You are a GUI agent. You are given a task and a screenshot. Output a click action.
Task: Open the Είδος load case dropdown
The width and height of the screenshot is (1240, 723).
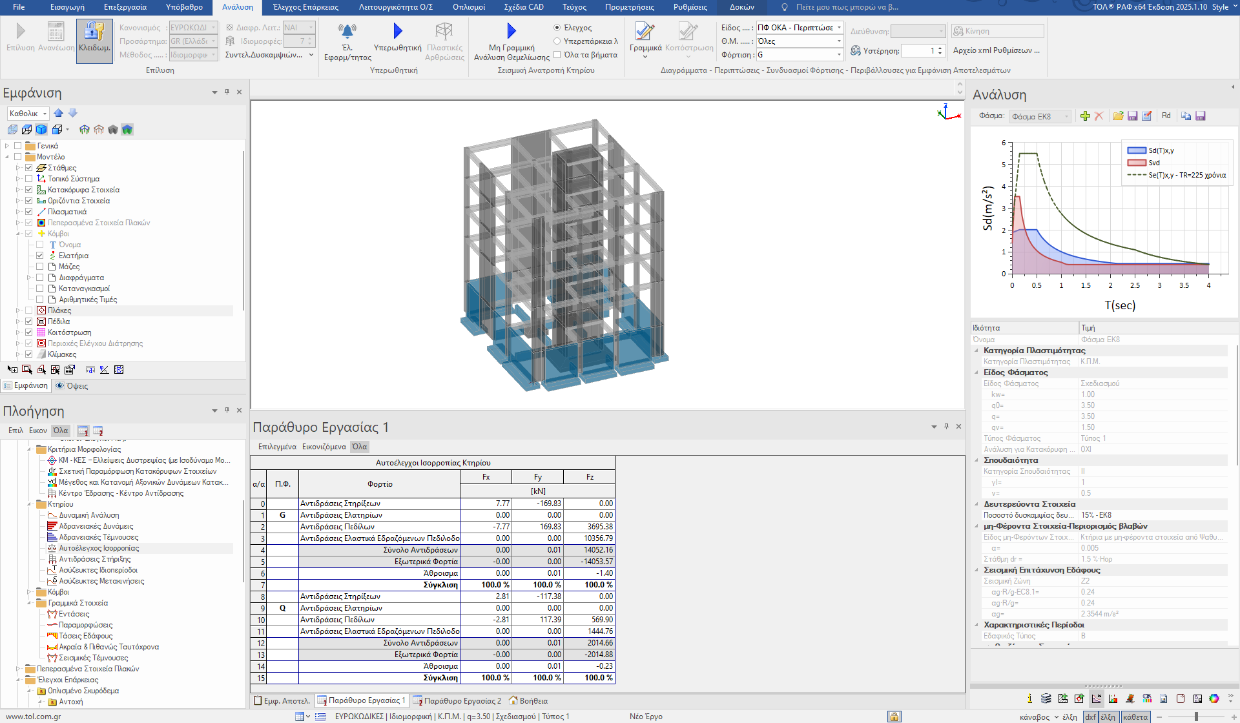pos(839,28)
